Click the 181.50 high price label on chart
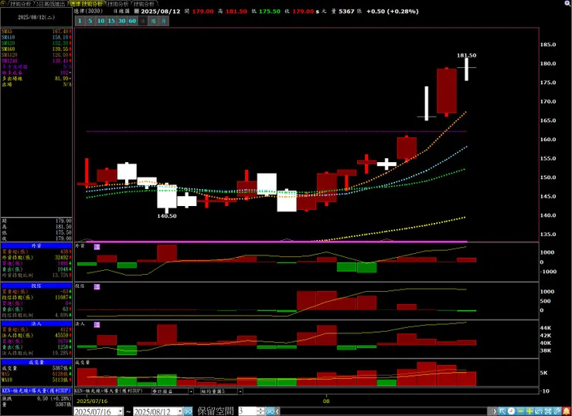This screenshot has width=572, height=416. pyautogui.click(x=467, y=56)
